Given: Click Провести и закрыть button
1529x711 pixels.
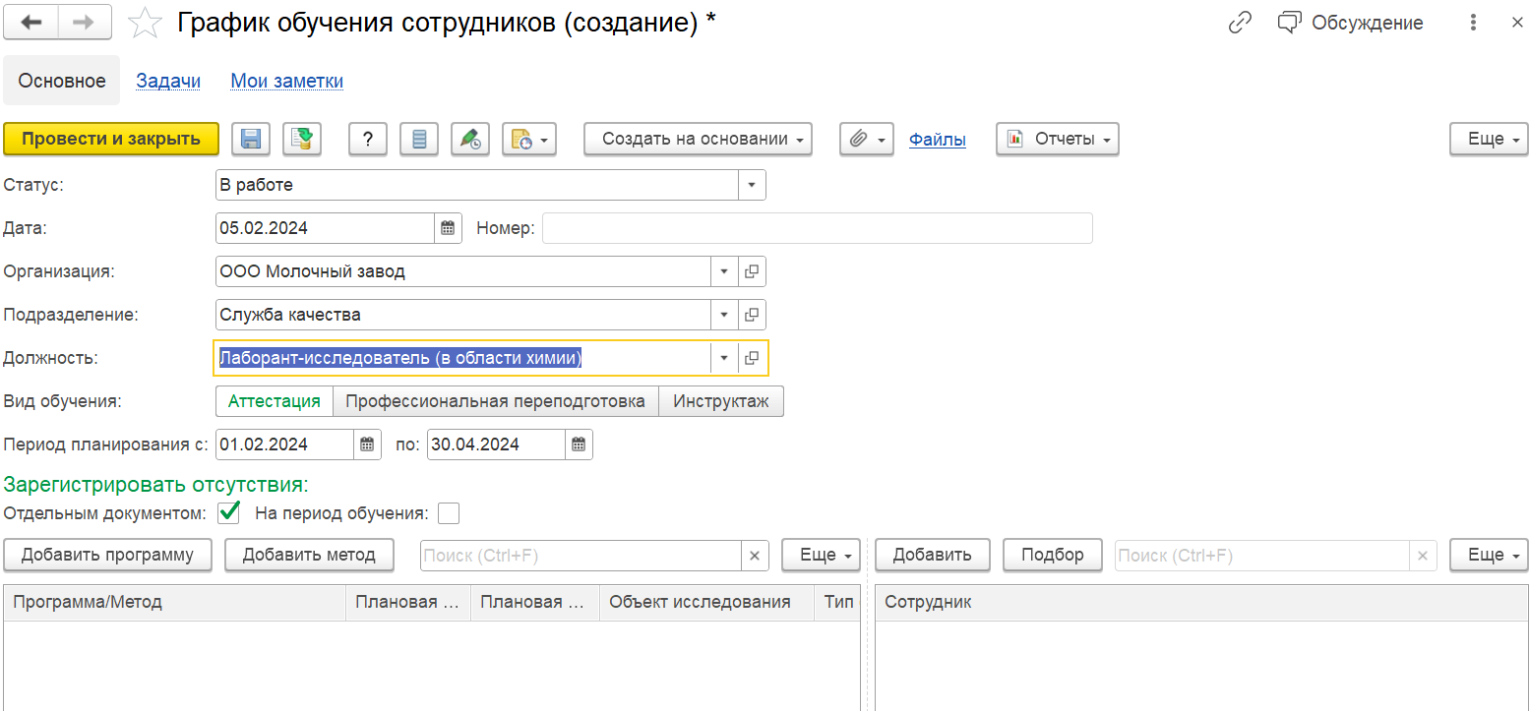Looking at the screenshot, I should tap(111, 139).
